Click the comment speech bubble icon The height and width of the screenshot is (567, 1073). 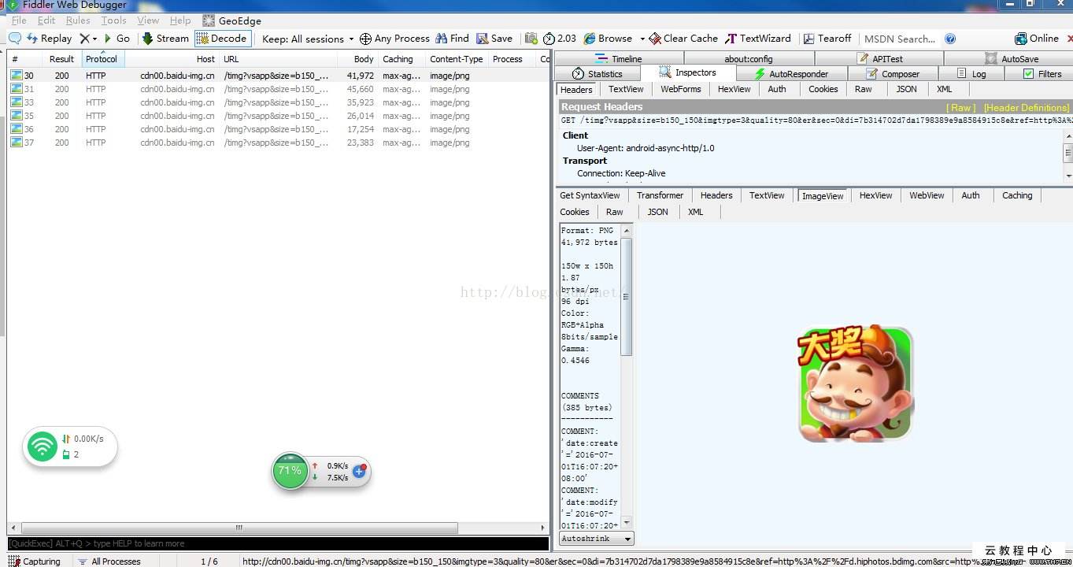(x=14, y=38)
